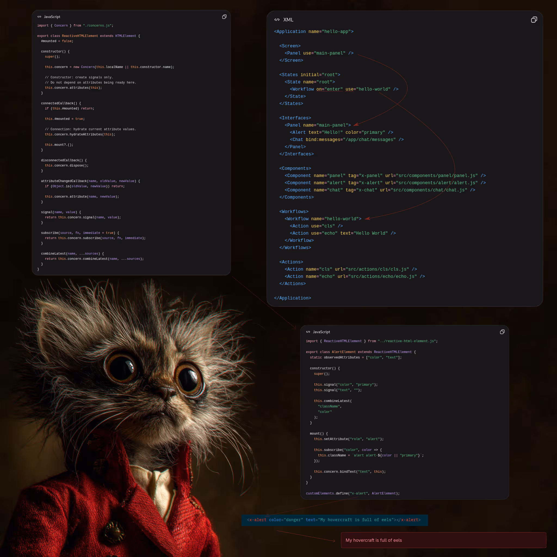Copy the ReactiveHTMLElement JavaScript code block
Viewport: 557px width, 557px height.
coord(224,17)
